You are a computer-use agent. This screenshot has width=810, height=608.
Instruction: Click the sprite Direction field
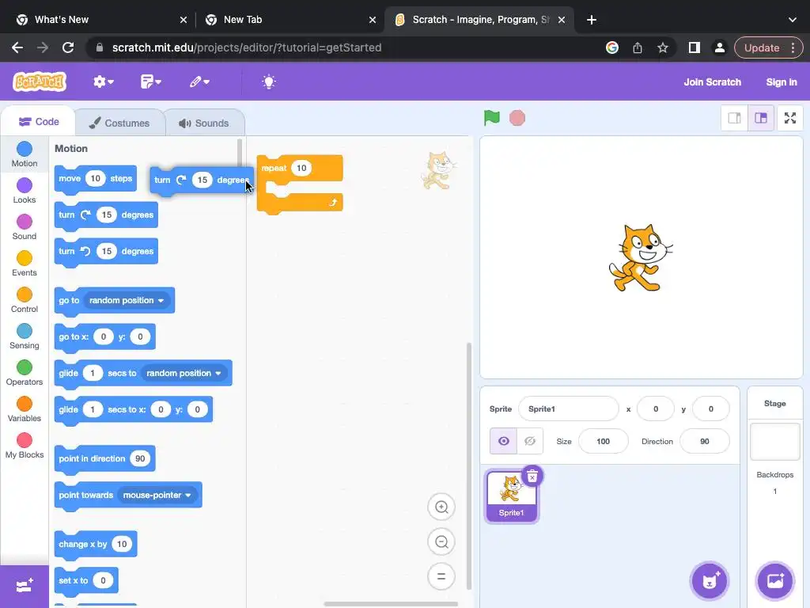click(705, 442)
